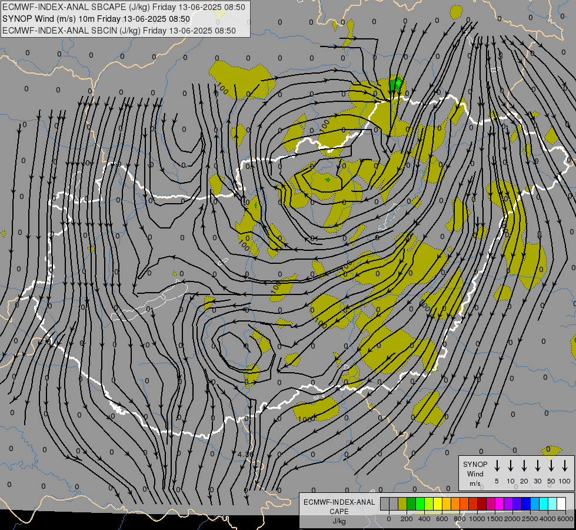The height and width of the screenshot is (530, 576).
Task: Choose the white CAPE swatch at 6000
Action: click(x=561, y=503)
